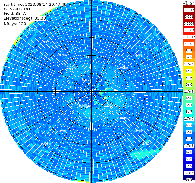Screen dimensions: 195x183
Task: Click the 4.00km range label in southwest quadrant
Action: coord(47,144)
